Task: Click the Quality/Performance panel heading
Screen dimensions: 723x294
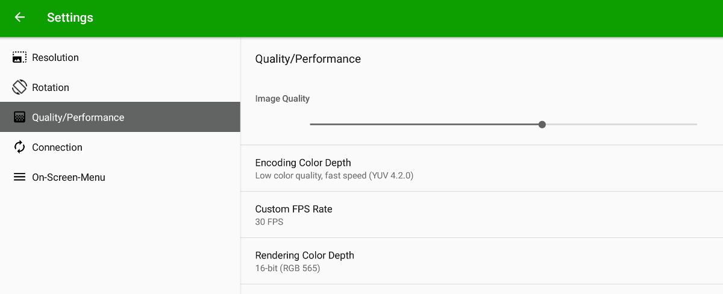Action: [308, 58]
